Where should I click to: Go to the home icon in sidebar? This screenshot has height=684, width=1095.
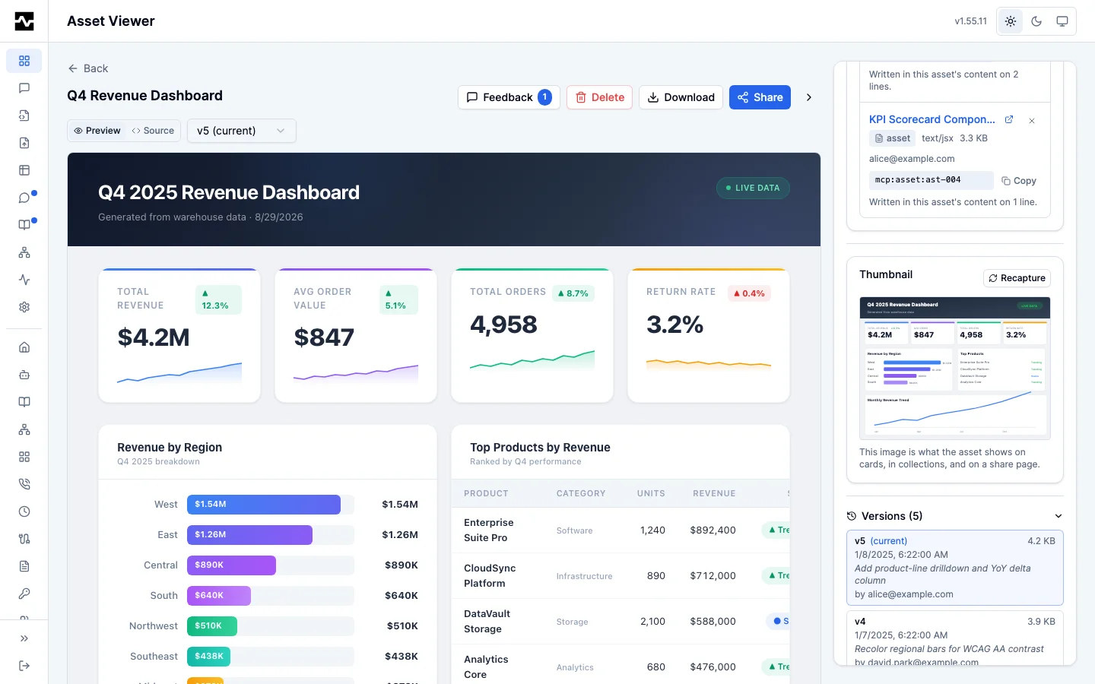coord(24,347)
